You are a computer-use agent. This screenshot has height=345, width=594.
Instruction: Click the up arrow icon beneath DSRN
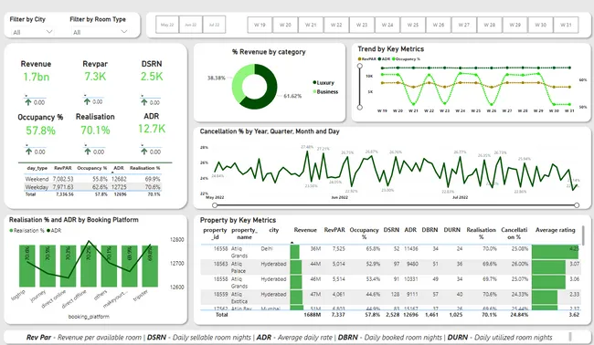click(144, 102)
